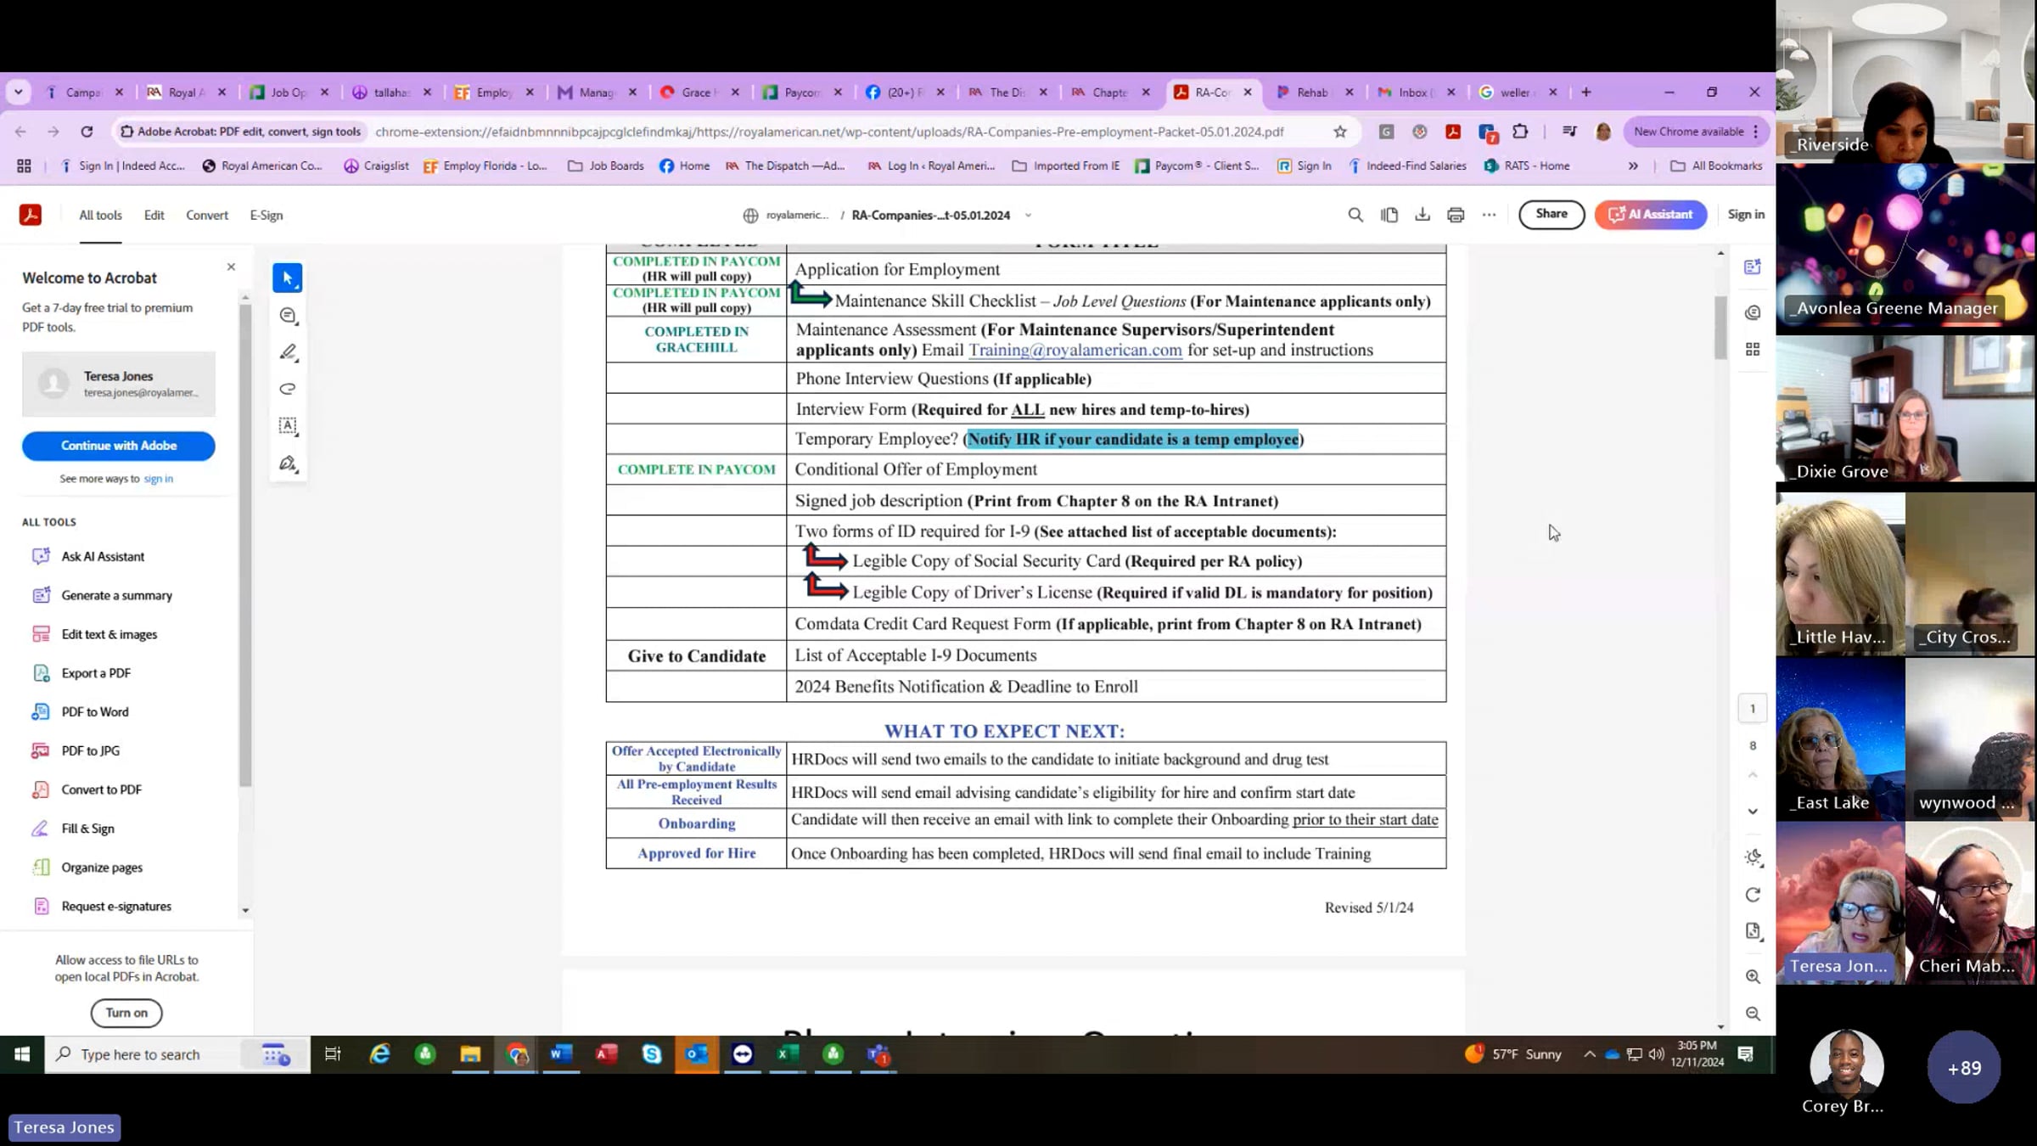This screenshot has height=1146, width=2037.
Task: Open the Chrome extensions puzzle icon
Action: [1520, 132]
